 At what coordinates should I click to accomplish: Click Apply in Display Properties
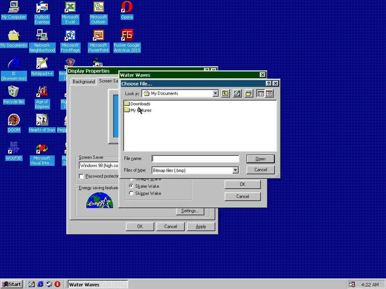coord(201,227)
